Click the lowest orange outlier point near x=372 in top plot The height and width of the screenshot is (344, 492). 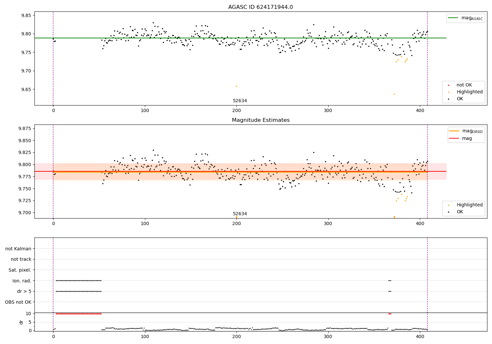[394, 94]
